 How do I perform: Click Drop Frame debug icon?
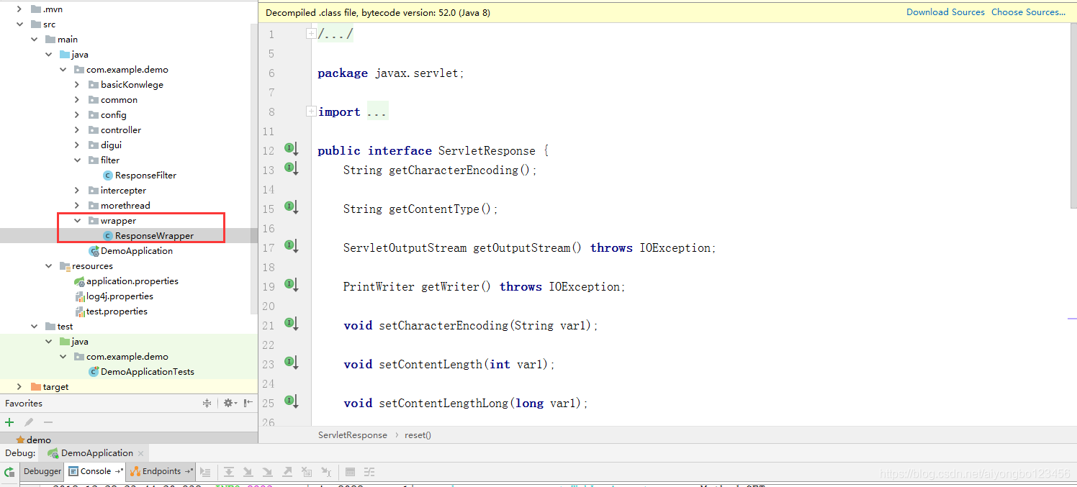(307, 472)
